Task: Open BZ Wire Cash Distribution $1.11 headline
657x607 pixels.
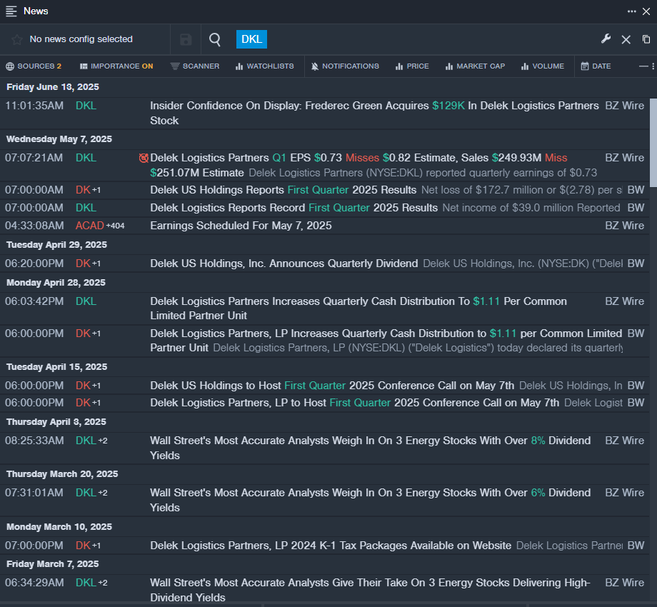Action: point(358,308)
